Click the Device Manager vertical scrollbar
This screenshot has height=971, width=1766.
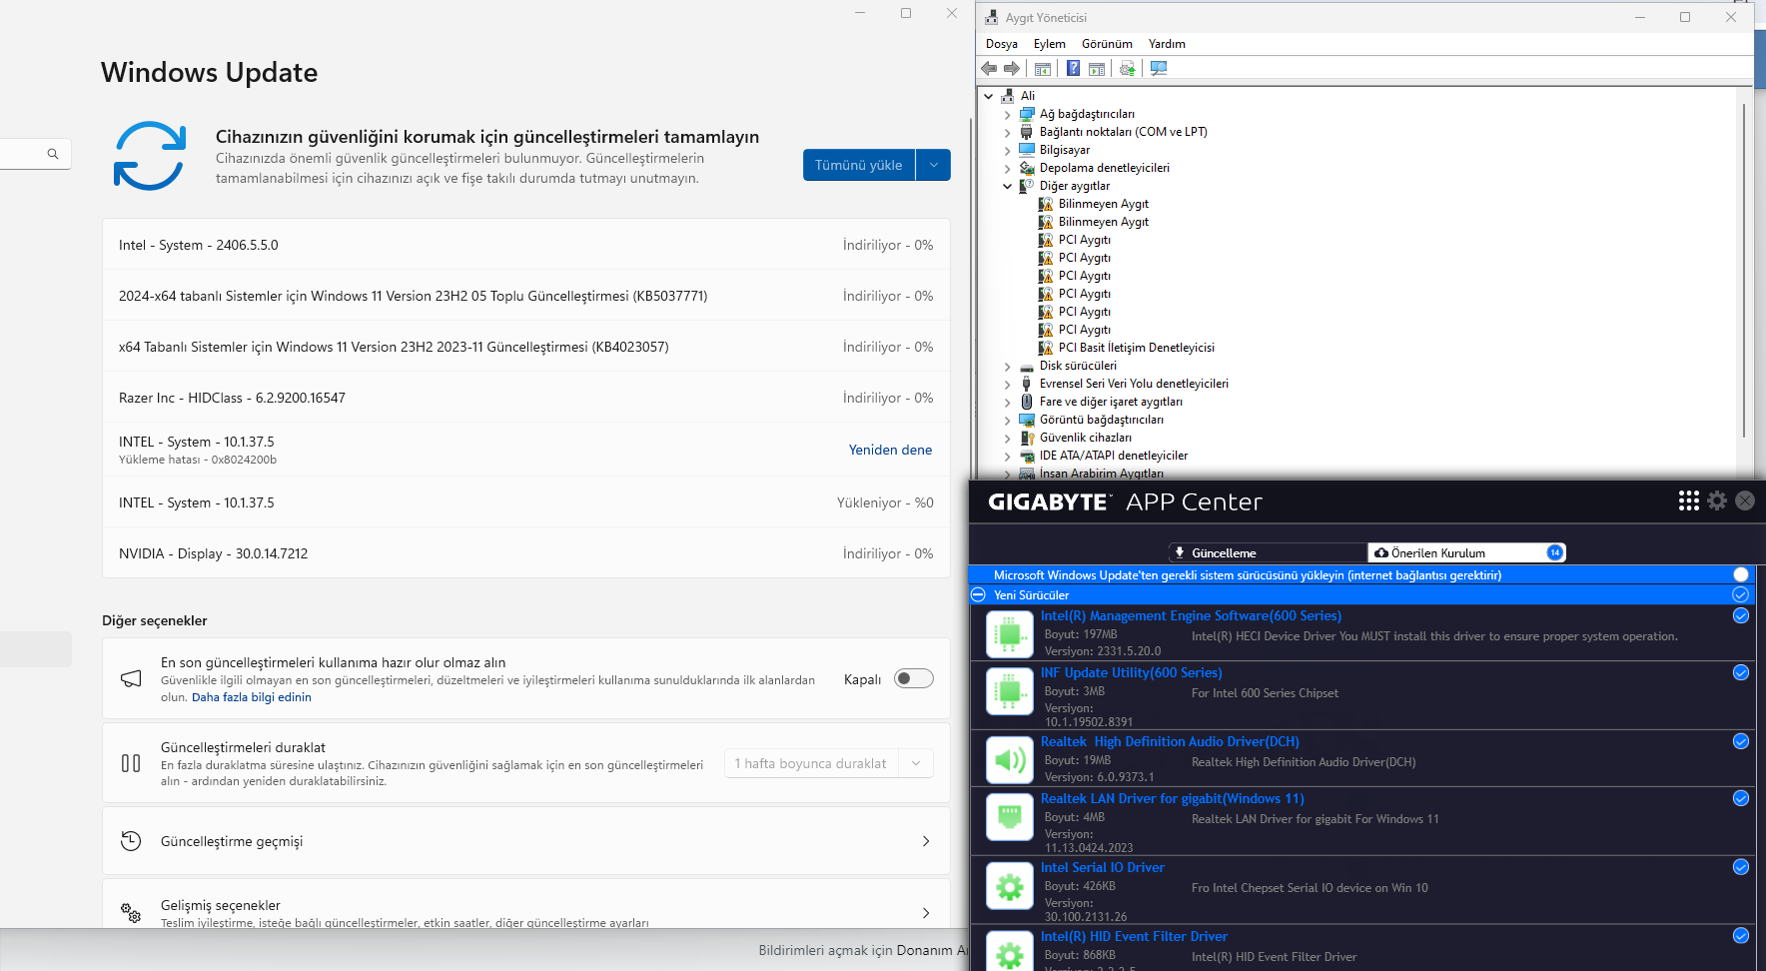click(x=1744, y=270)
